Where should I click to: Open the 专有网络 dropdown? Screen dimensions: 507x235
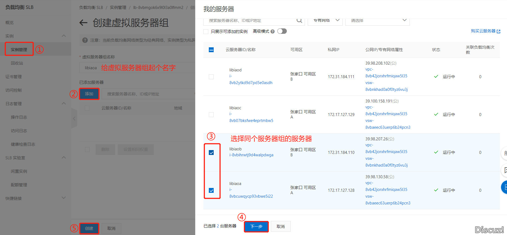point(325,21)
